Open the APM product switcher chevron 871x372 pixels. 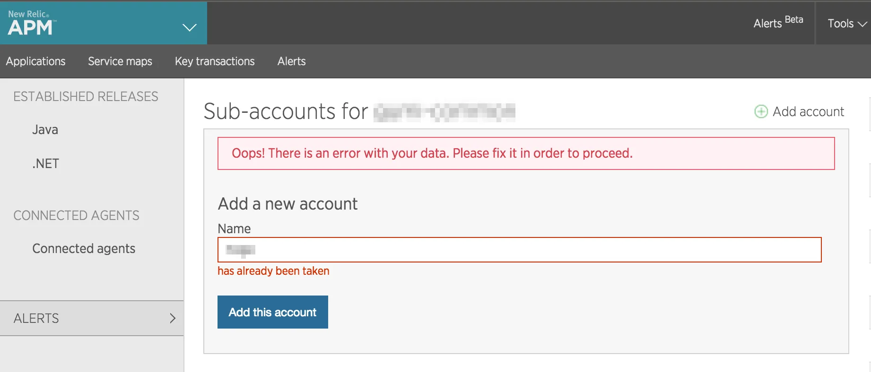(x=190, y=27)
